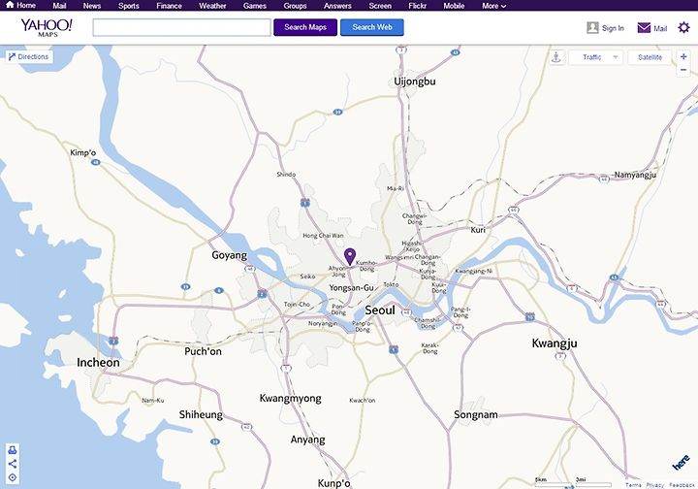Open Screen in the top bar
This screenshot has width=698, height=489.
(380, 6)
